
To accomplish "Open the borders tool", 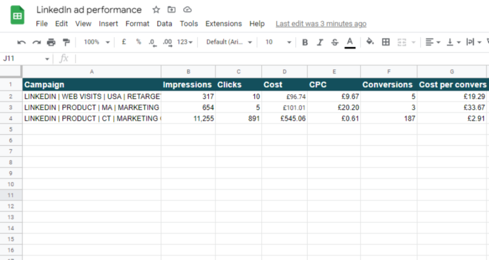I will coord(385,42).
